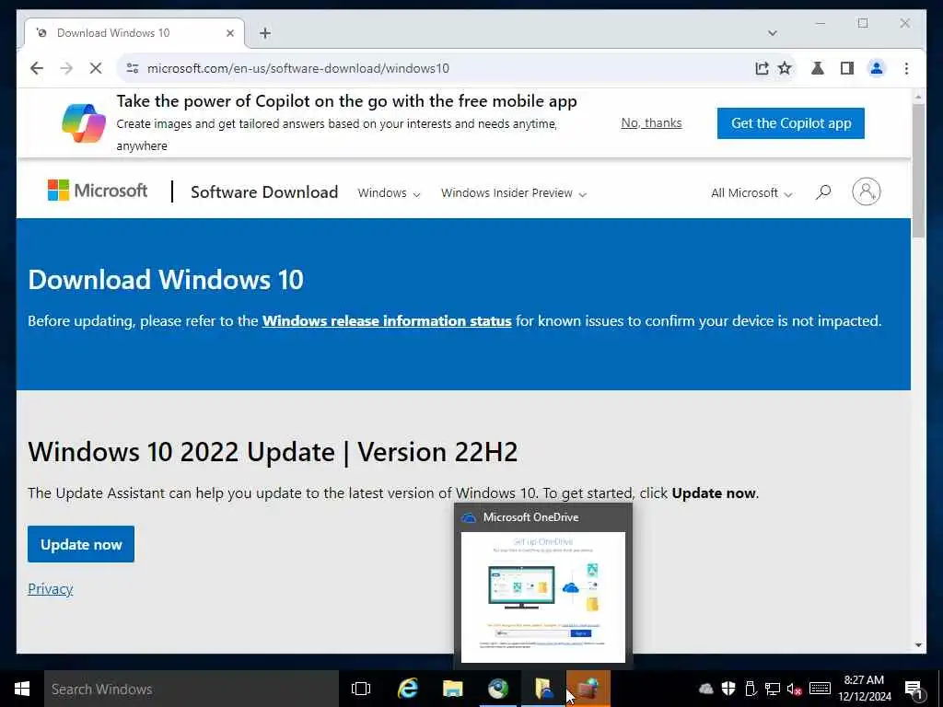Open Windows Security shield tray icon
Screen dimensions: 943x707
coord(728,689)
